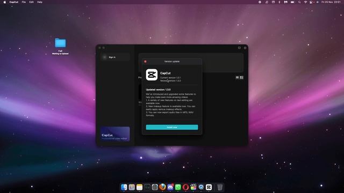Open Notes from the Dock
This screenshot has width=344, height=193.
coord(140,187)
